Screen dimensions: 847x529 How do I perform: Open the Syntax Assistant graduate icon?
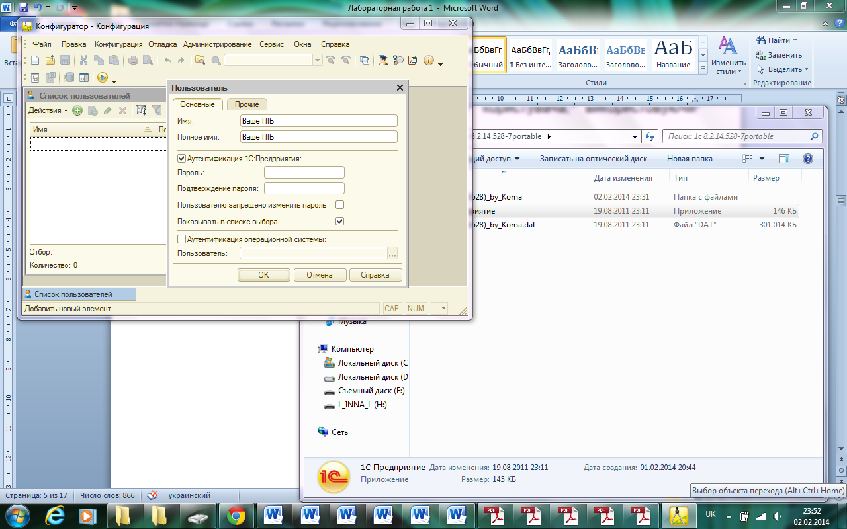click(383, 60)
